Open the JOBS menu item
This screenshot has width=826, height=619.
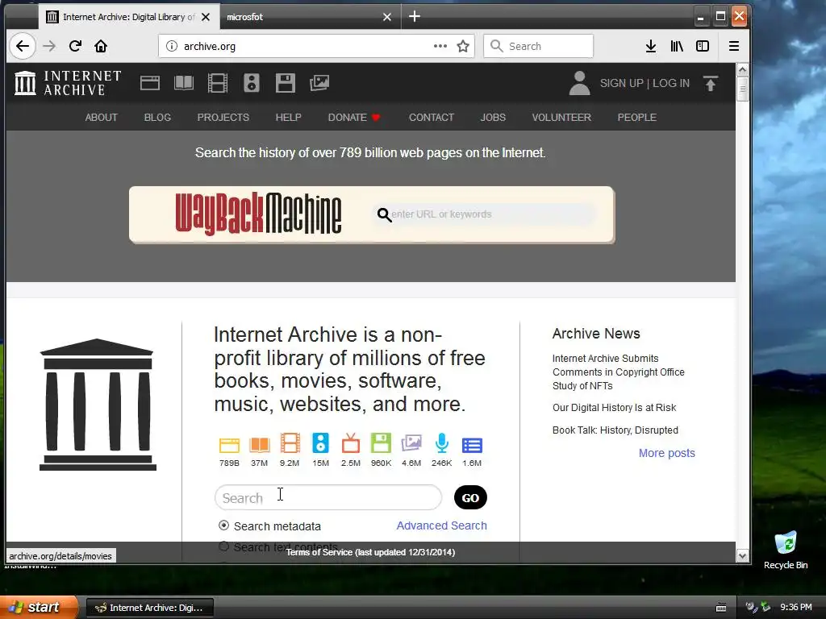click(x=493, y=118)
